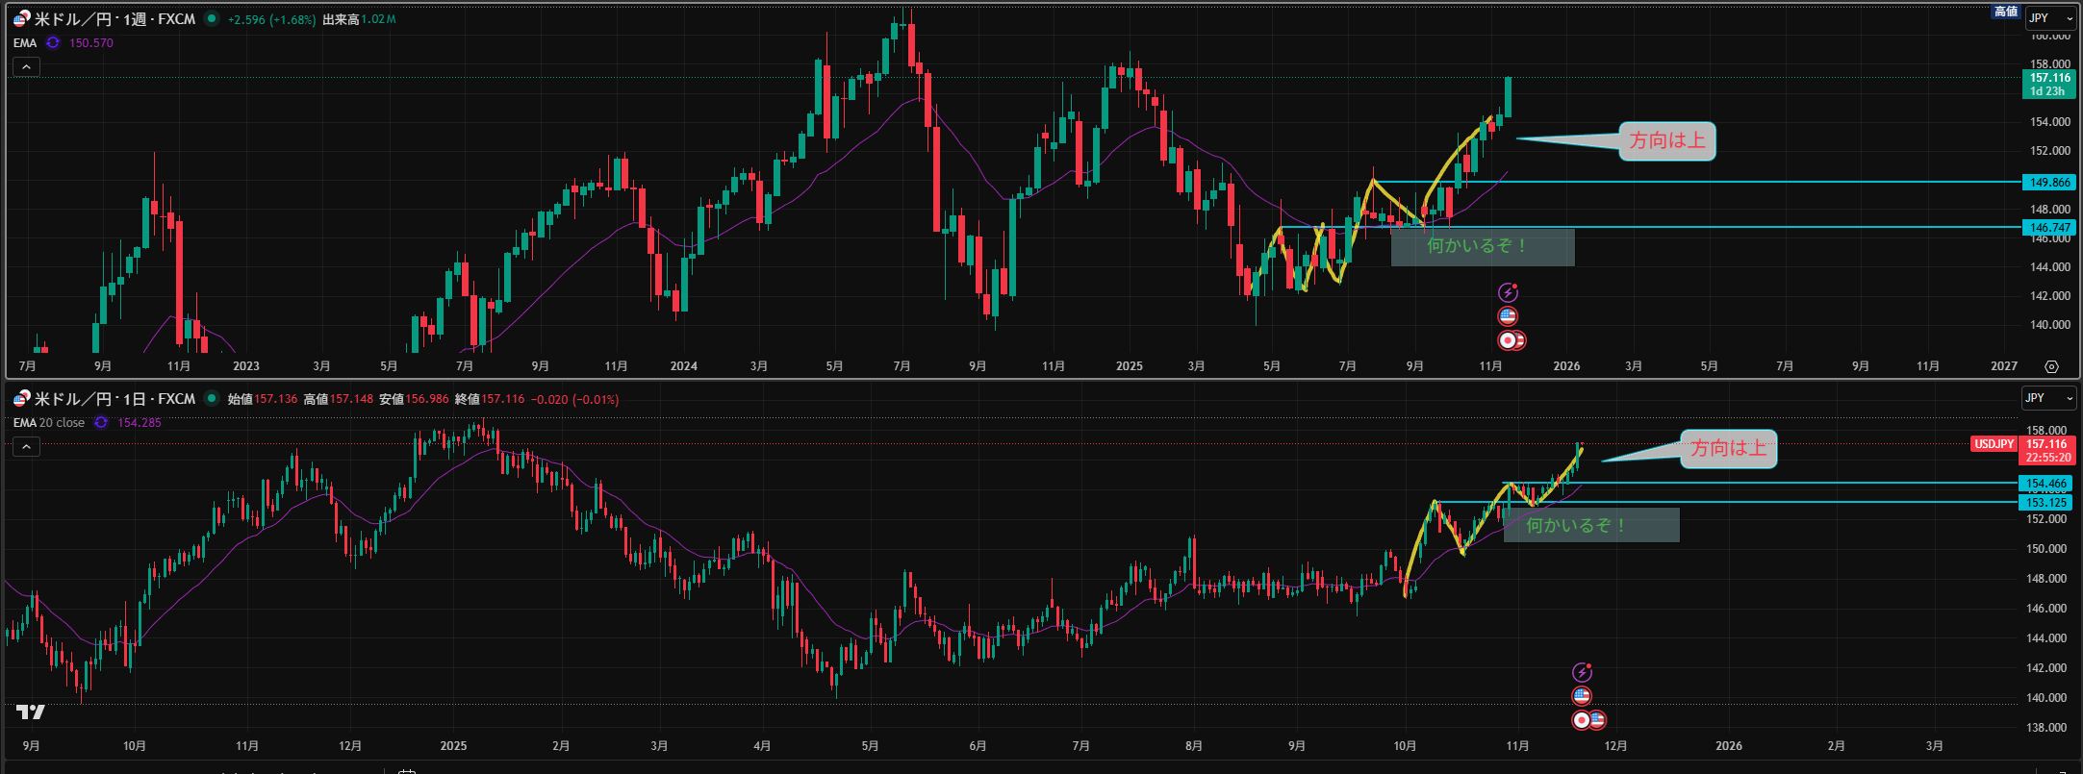Click the purple EMA refresh icon on weekly chart
Screen dimensions: 2083x774
point(53,43)
